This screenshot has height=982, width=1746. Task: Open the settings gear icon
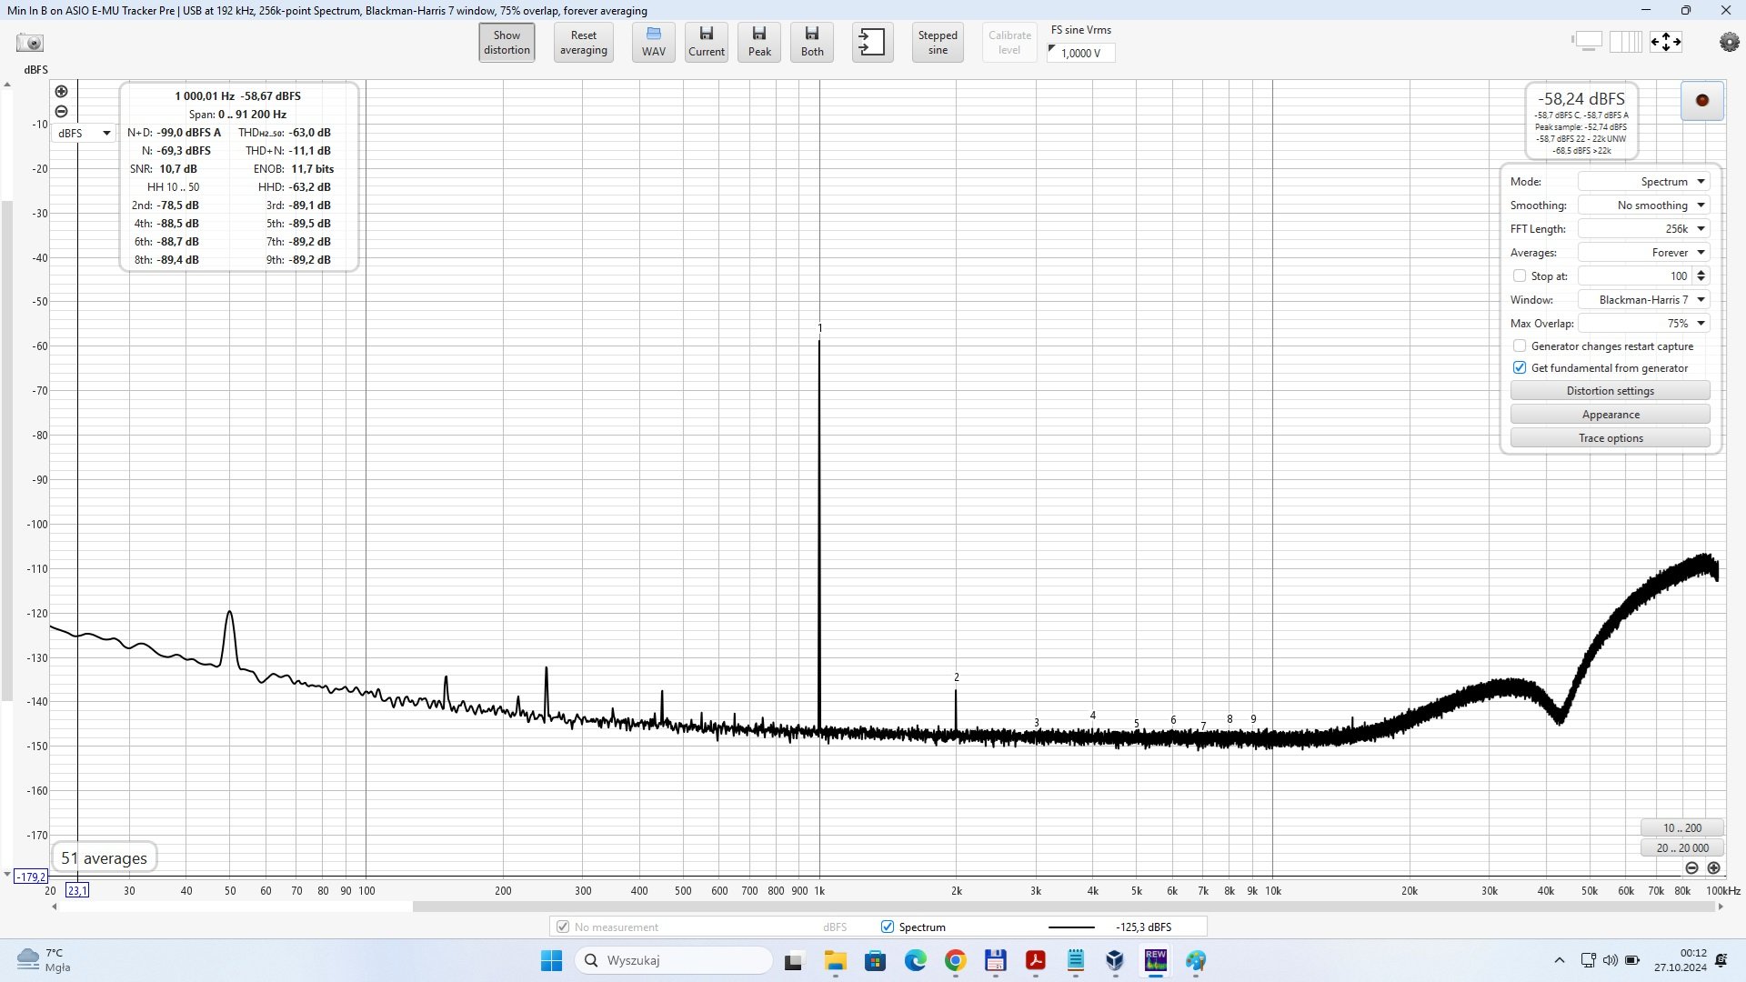point(1729,42)
